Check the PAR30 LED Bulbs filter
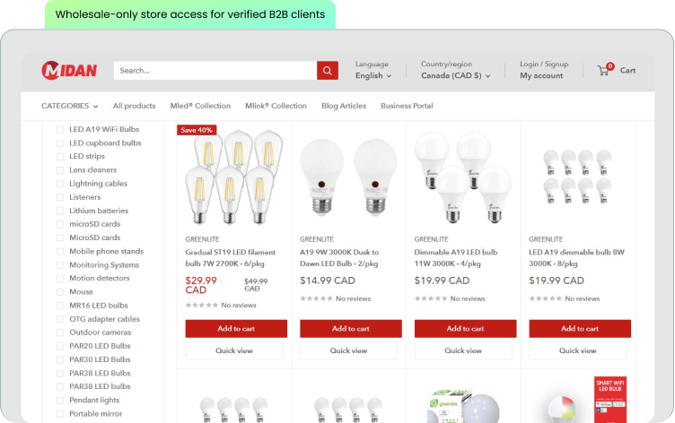675x423 pixels. click(x=60, y=359)
